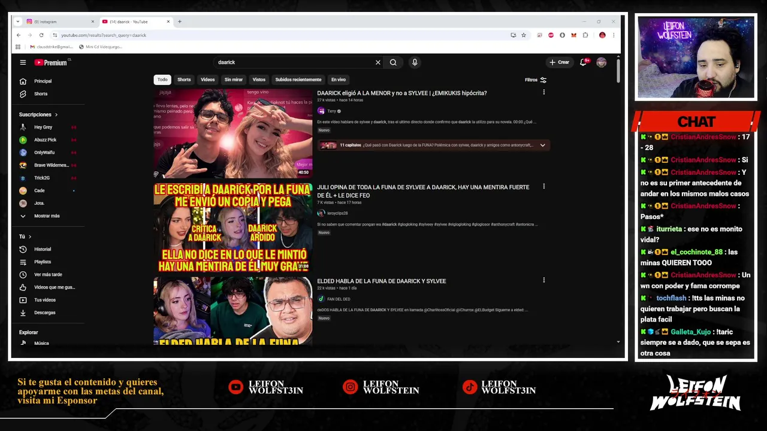Select the Sin mirar filter chip
Viewport: 767px width, 431px height.
(234, 80)
